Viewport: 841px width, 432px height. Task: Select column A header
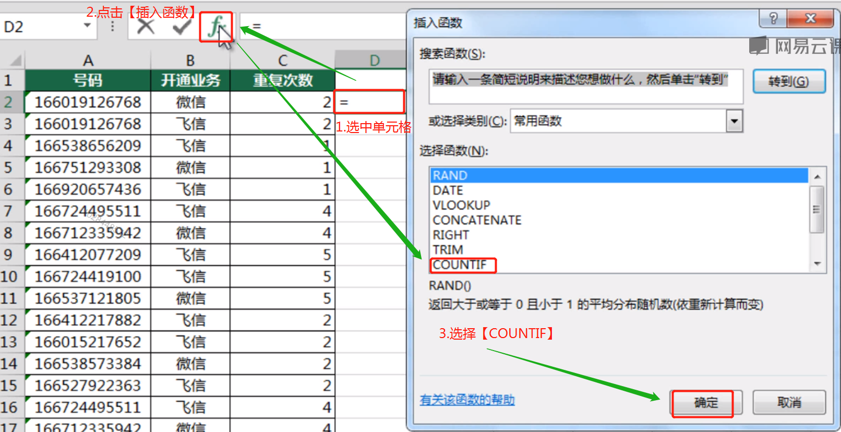click(88, 61)
